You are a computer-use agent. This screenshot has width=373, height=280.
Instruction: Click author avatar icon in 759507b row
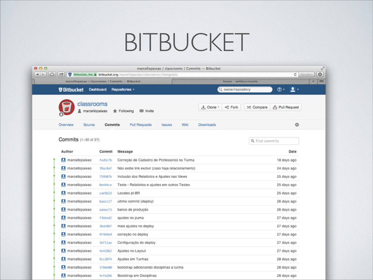tap(63, 176)
